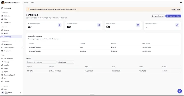Open NPS in the sidebar
The width and height of the screenshot is (184, 96).
tap(11, 78)
